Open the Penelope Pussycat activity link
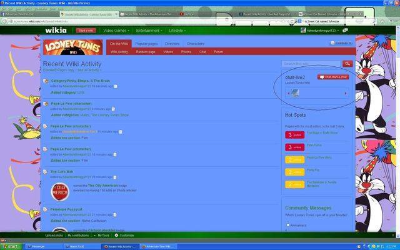 coord(66,209)
